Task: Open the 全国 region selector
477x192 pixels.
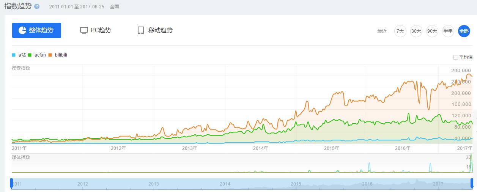Action: [x=114, y=7]
